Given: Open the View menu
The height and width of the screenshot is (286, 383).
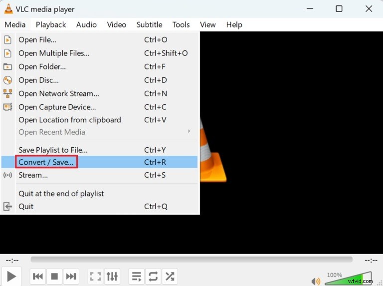Looking at the screenshot, I should pos(208,24).
